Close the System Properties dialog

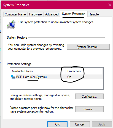tap(110, 5)
